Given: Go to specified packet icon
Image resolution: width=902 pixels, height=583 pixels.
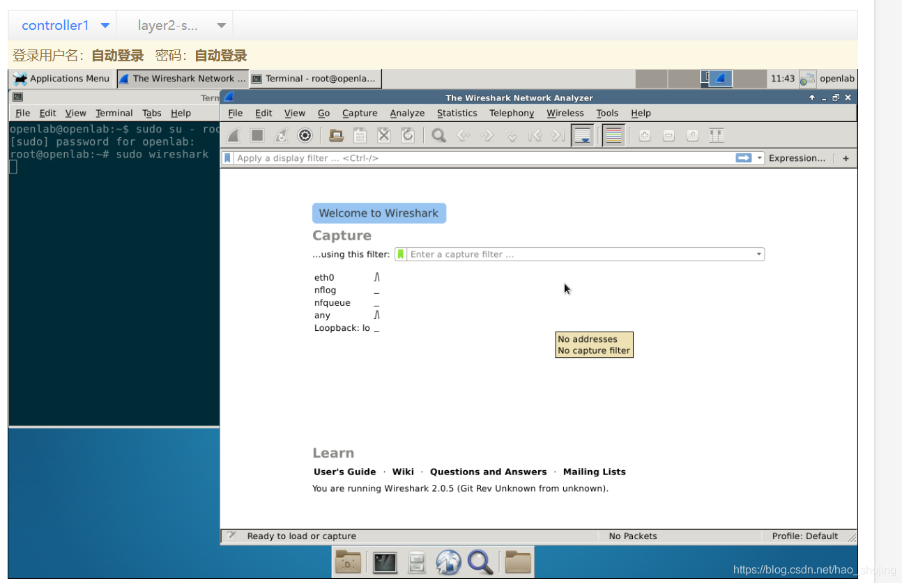Looking at the screenshot, I should tap(511, 135).
